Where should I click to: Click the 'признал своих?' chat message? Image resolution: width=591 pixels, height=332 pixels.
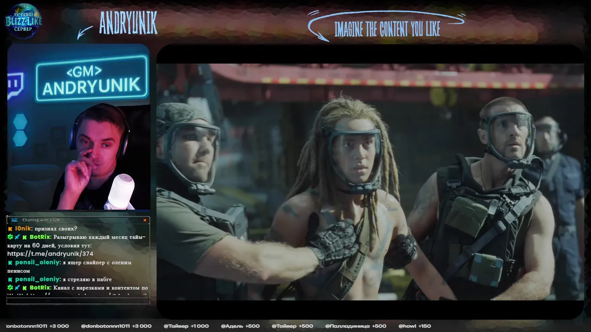(56, 229)
